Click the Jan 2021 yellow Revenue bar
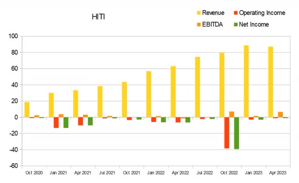The image size is (299, 183). pos(51,105)
